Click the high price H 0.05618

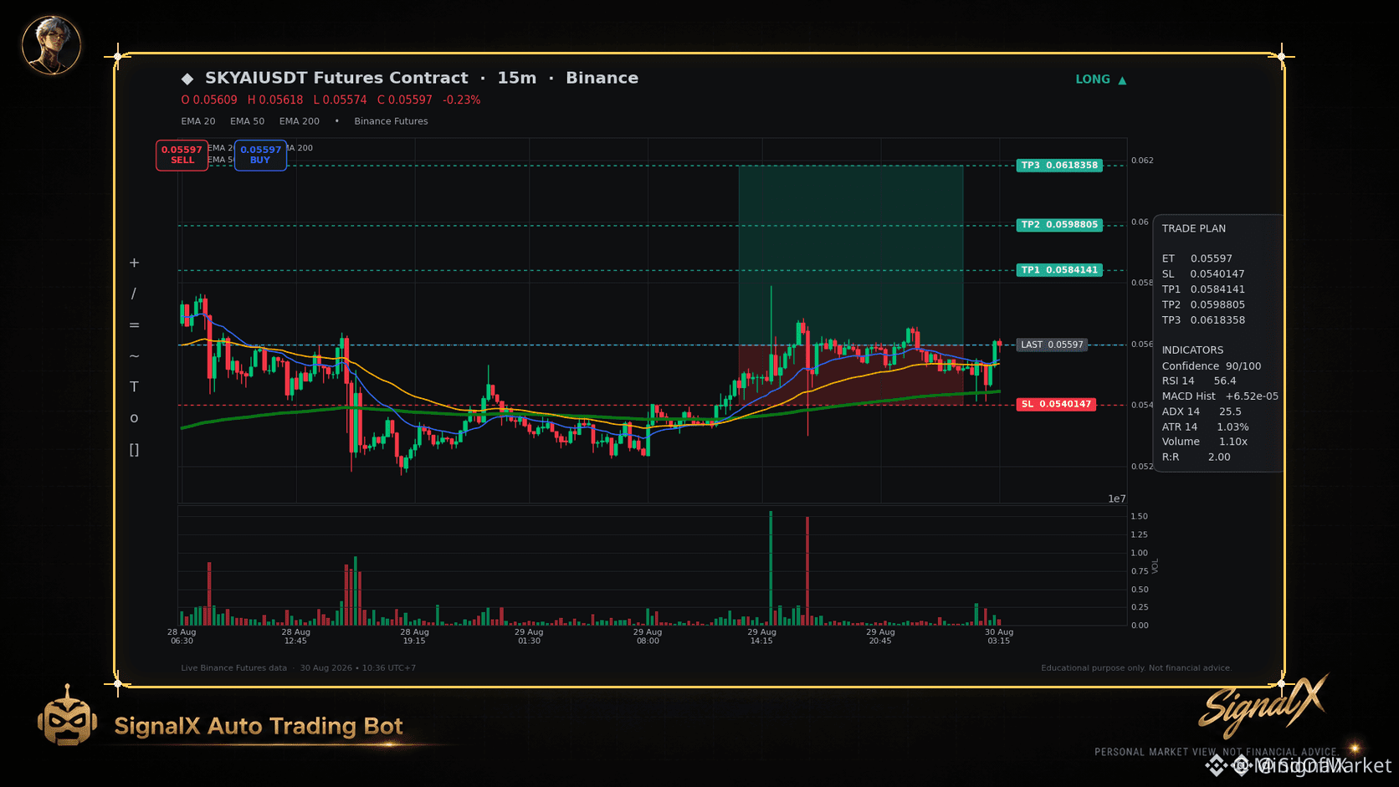pyautogui.click(x=275, y=100)
